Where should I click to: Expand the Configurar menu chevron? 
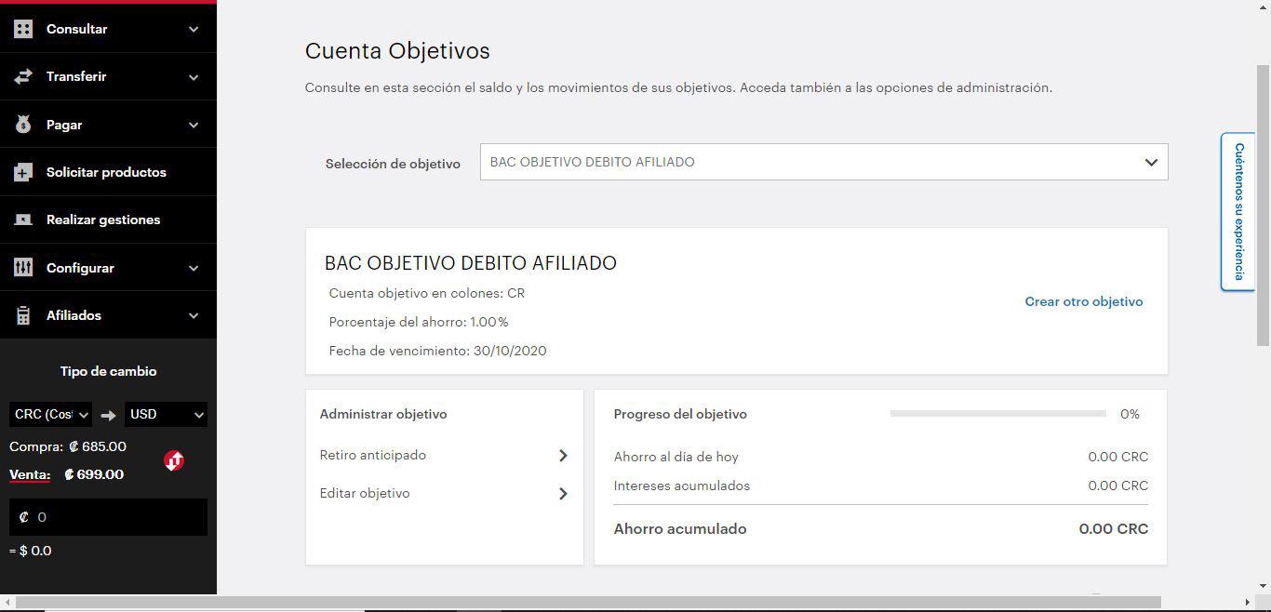(x=194, y=268)
